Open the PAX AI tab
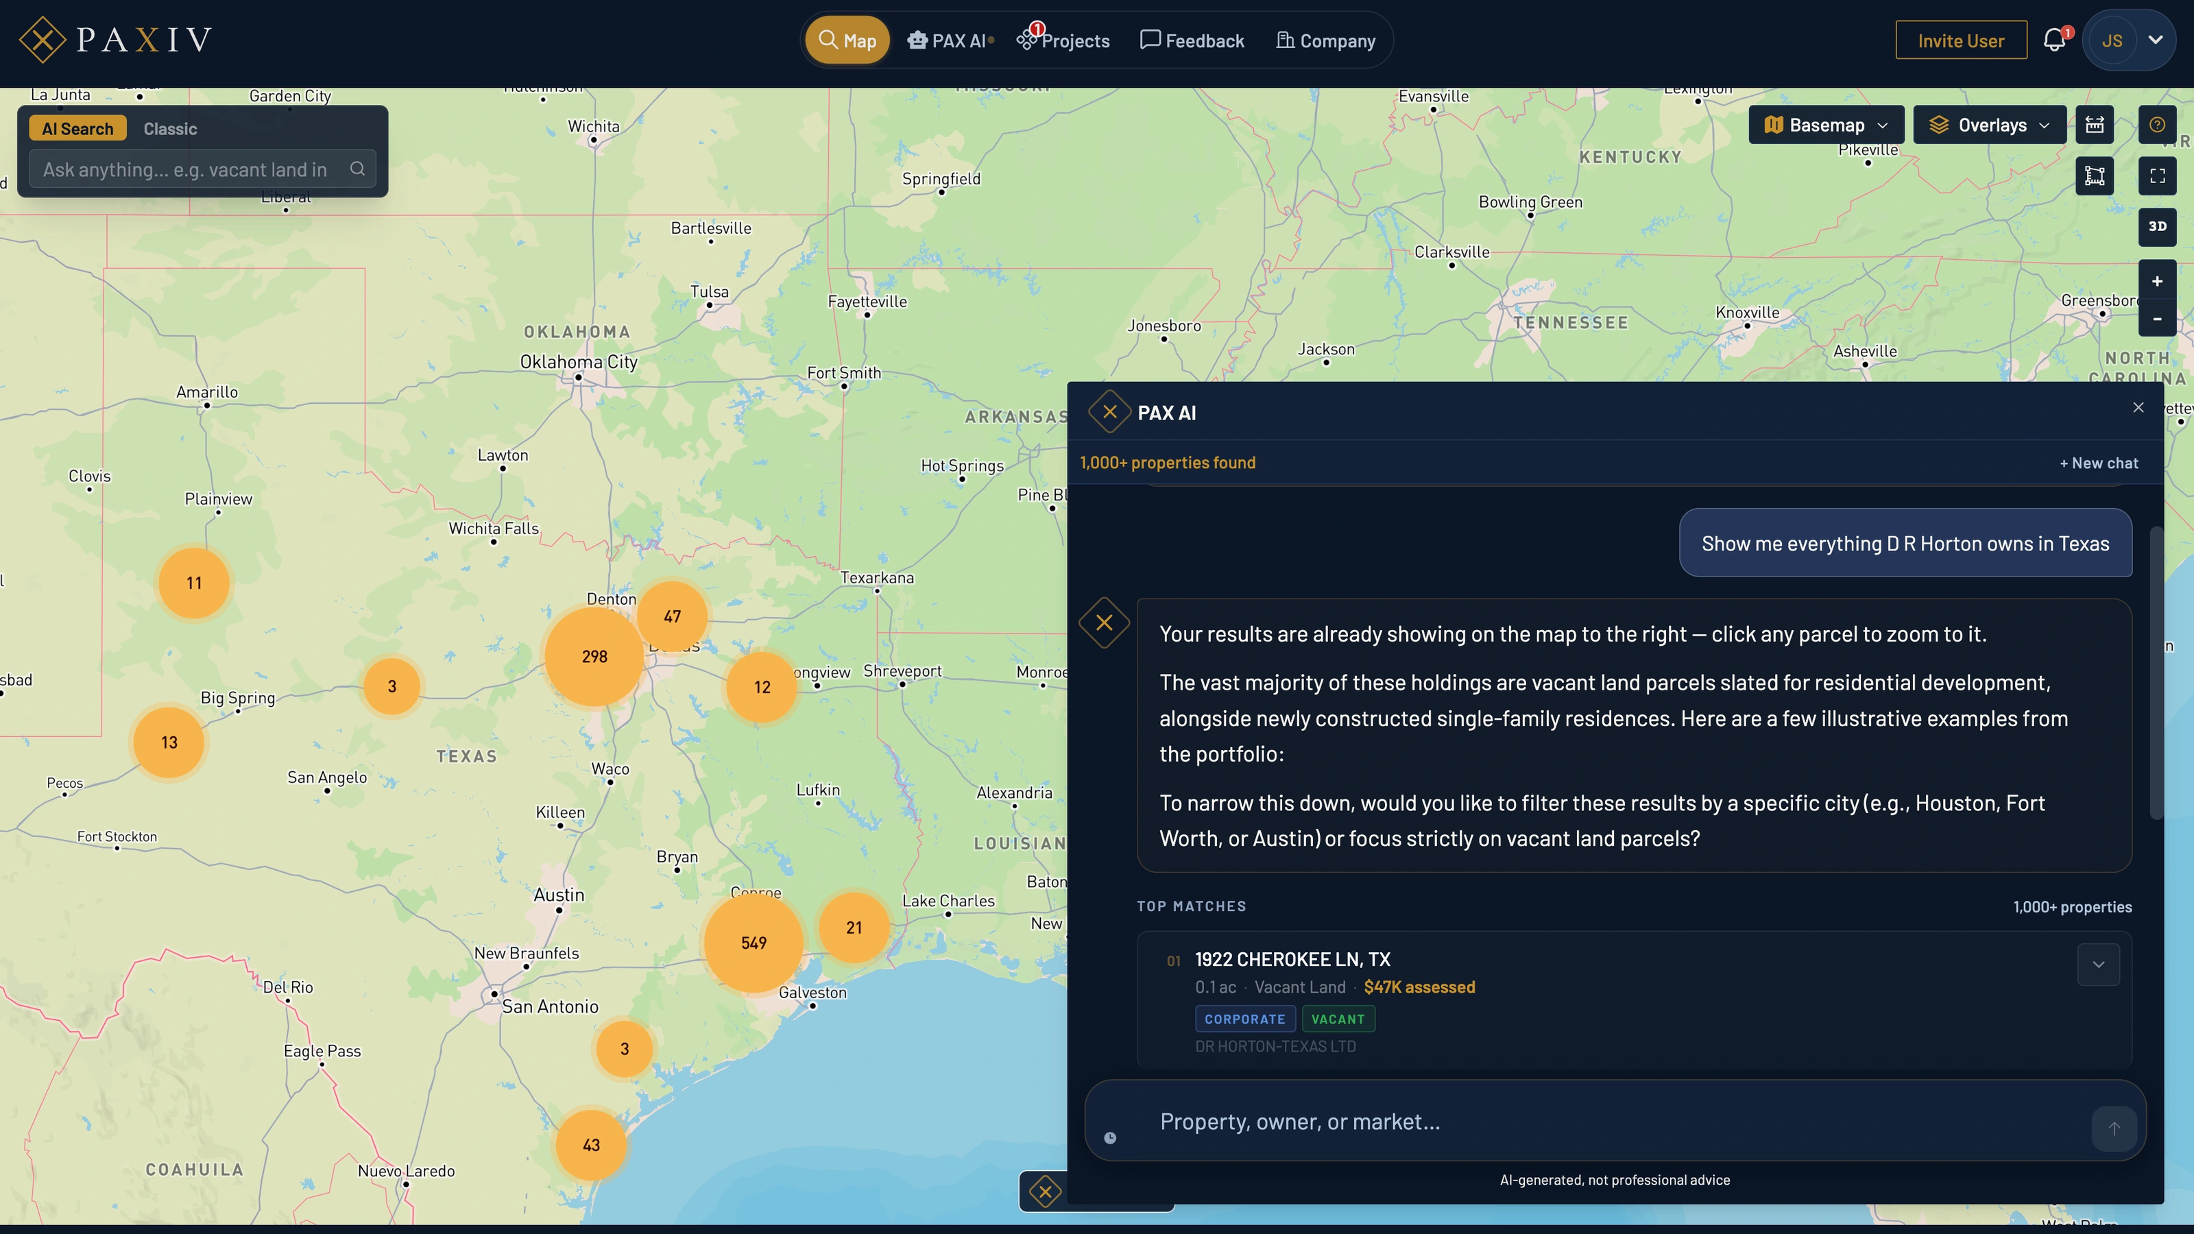Viewport: 2194px width, 1234px height. [950, 41]
